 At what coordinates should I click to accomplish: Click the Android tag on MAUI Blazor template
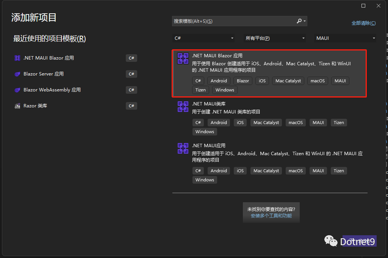pos(219,81)
